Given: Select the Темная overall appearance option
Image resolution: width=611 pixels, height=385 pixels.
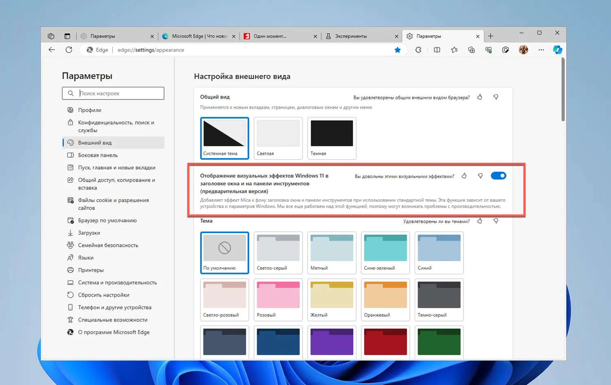Looking at the screenshot, I should coord(332,138).
